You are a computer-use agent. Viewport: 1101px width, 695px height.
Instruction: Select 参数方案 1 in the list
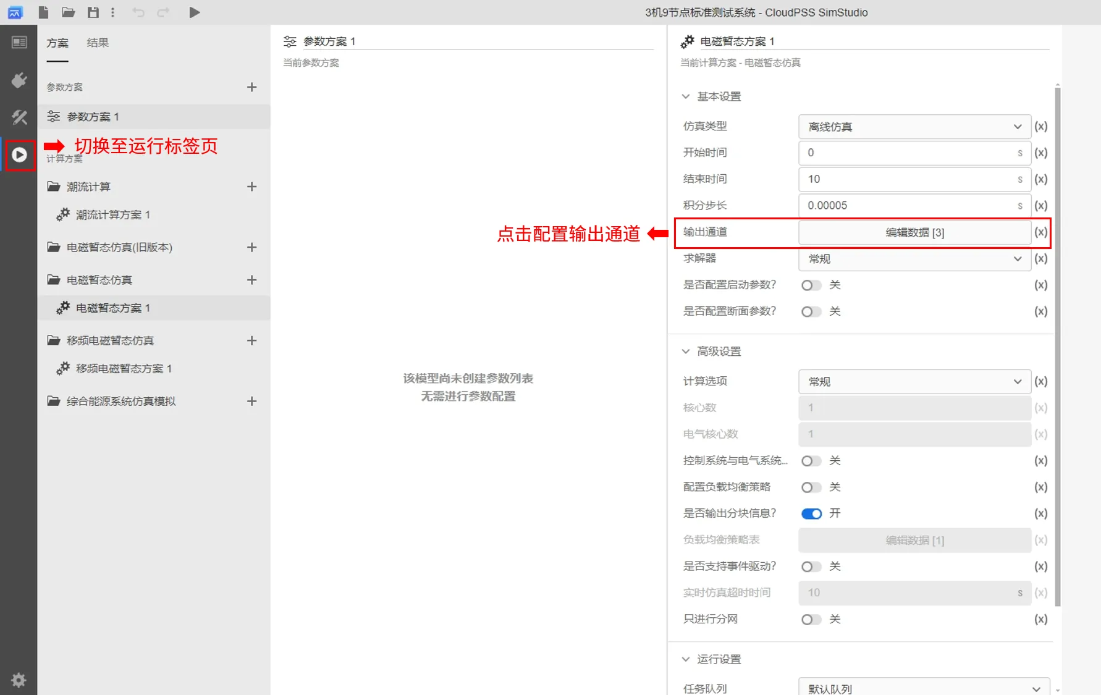click(x=154, y=117)
